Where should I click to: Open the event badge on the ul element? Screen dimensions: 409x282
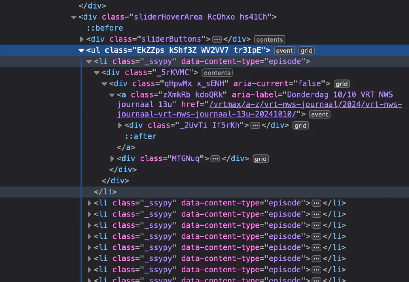pos(284,51)
